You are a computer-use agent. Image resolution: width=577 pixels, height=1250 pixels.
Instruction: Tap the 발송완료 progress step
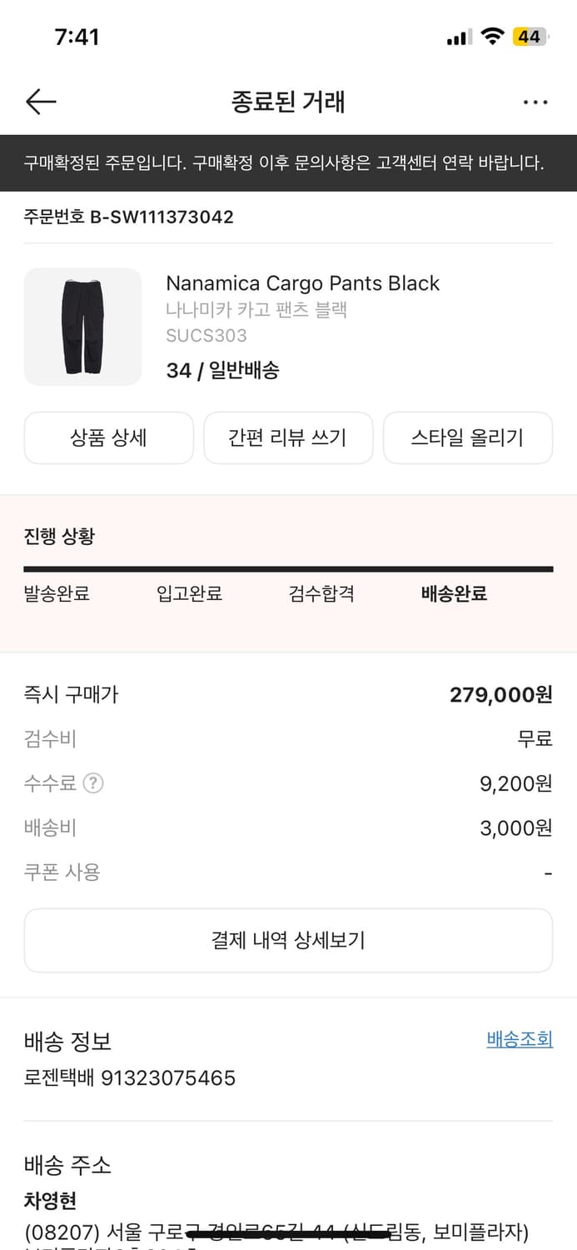point(56,593)
